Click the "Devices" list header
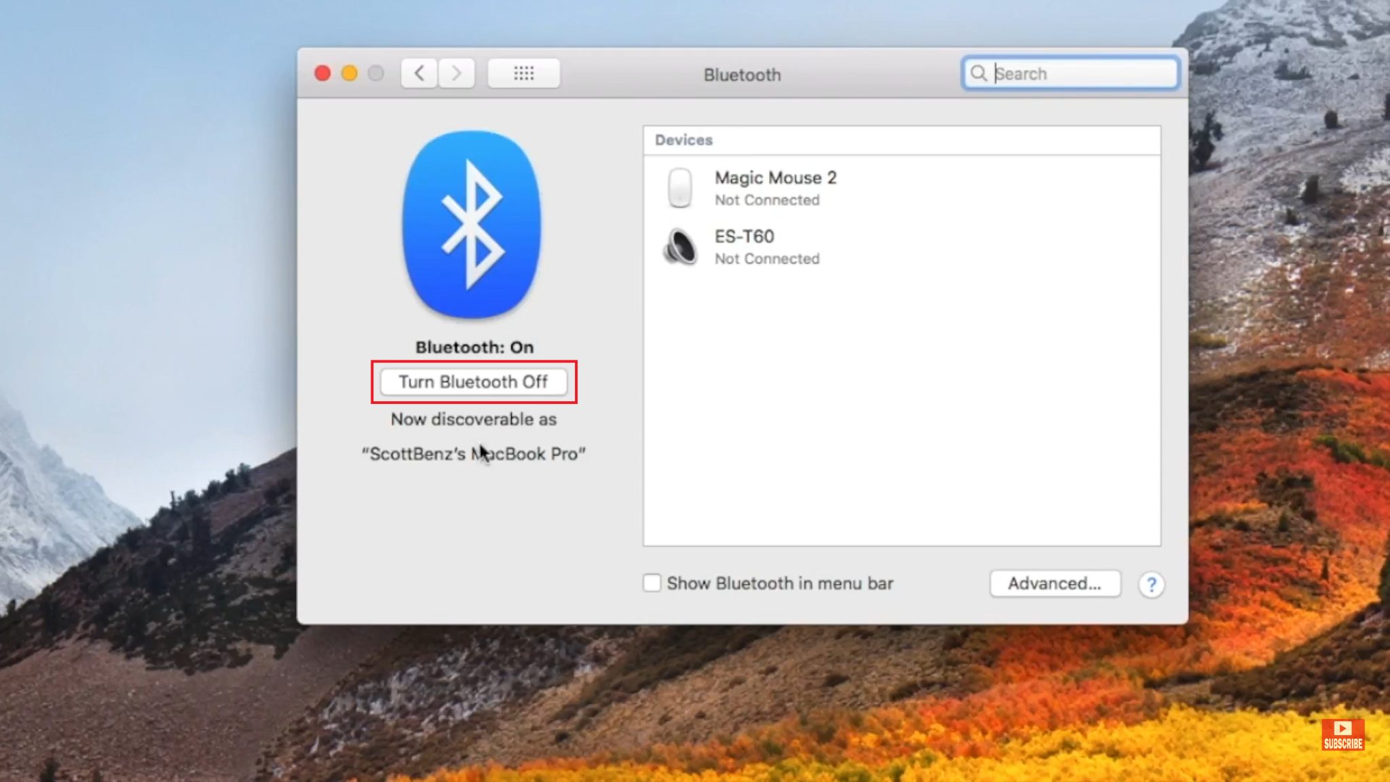The width and height of the screenshot is (1390, 782). (683, 141)
